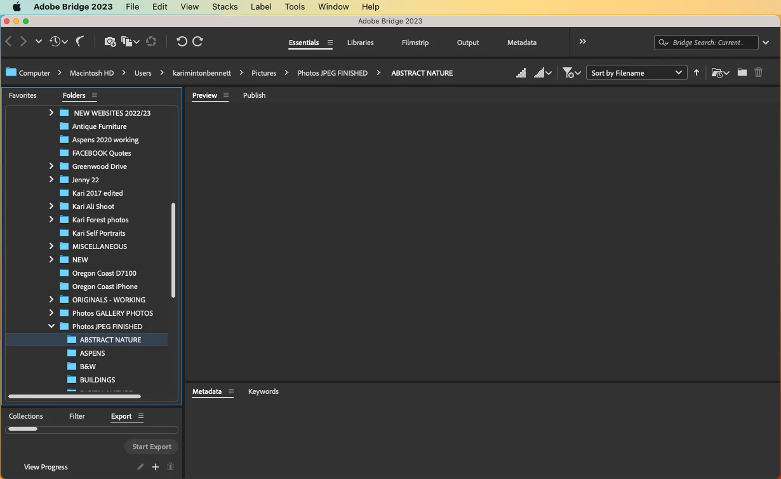The width and height of the screenshot is (781, 479).
Task: Rotate 90° counterclockwise
Action: (x=182, y=41)
